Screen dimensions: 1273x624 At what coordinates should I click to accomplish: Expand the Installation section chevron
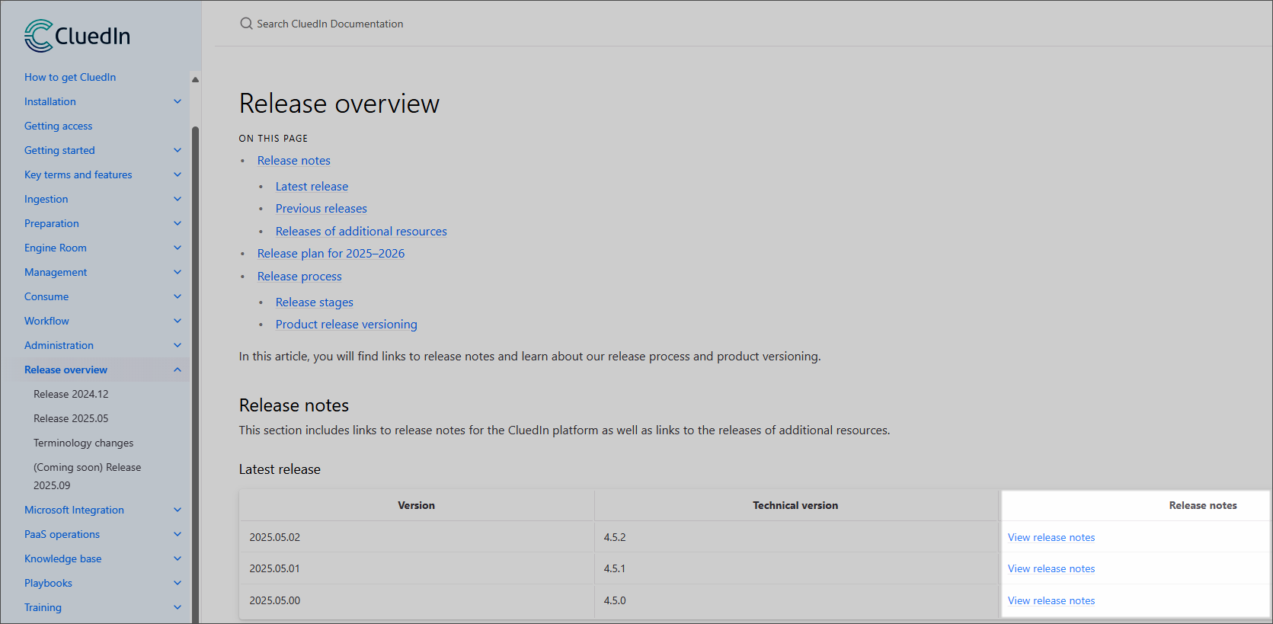[x=178, y=101]
